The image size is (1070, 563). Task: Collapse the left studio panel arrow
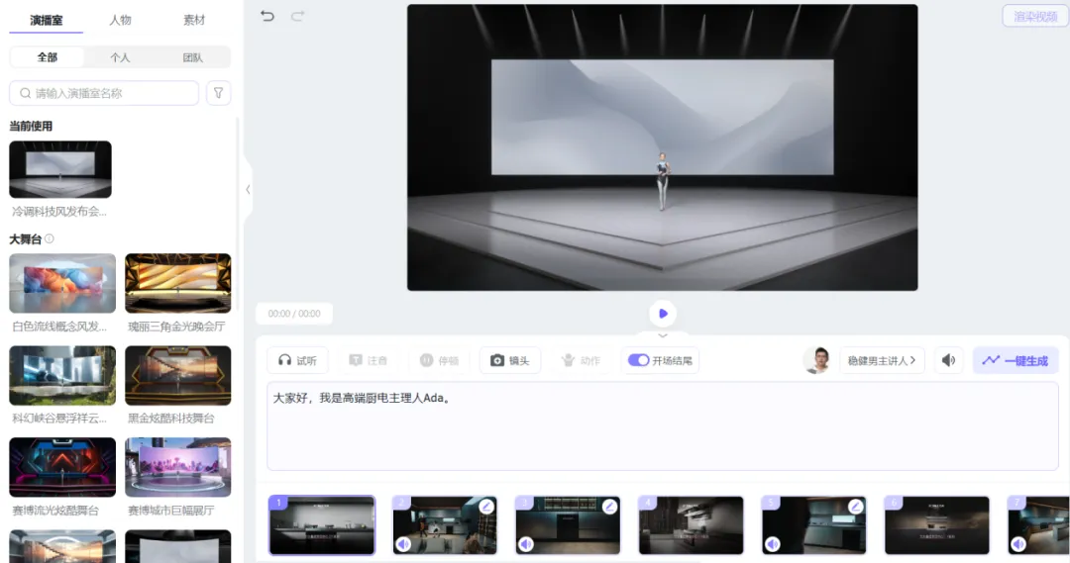248,189
